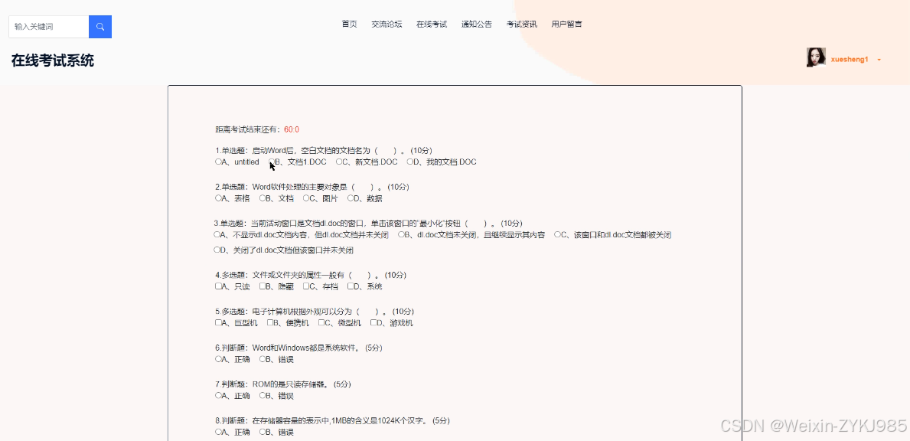Click the xuesheng1 user avatar

(816, 57)
